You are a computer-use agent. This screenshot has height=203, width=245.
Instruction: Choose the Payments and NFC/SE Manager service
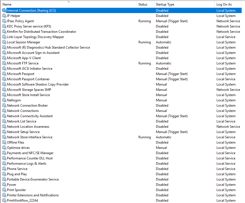coord(30,153)
